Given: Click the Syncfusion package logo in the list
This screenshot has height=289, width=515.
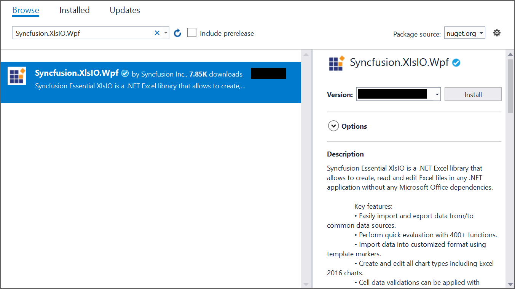Looking at the screenshot, I should pyautogui.click(x=17, y=75).
